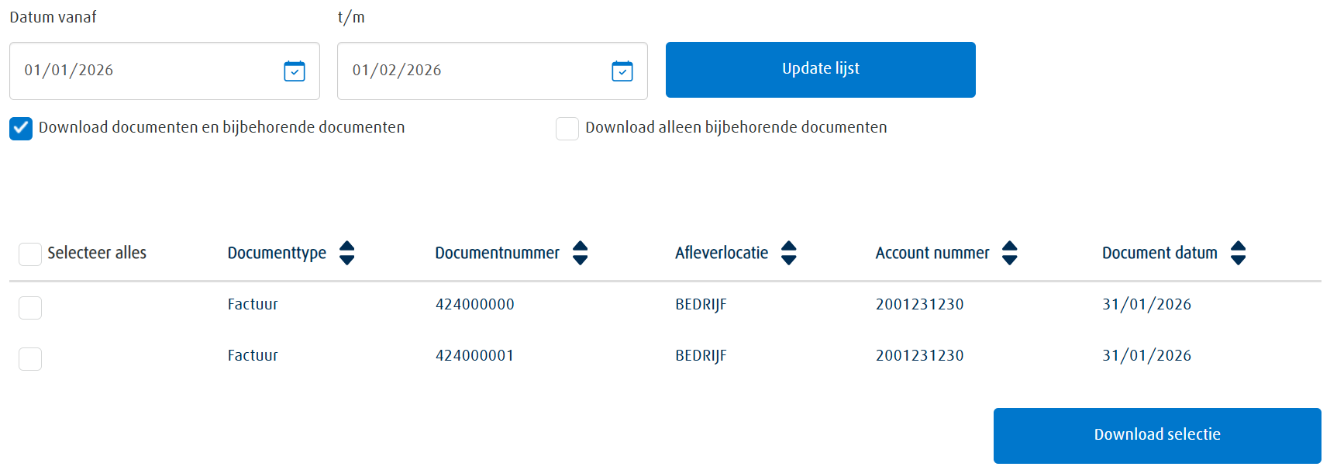Open the calendar picker for Datum vanaf
The height and width of the screenshot is (470, 1337).
tap(294, 71)
